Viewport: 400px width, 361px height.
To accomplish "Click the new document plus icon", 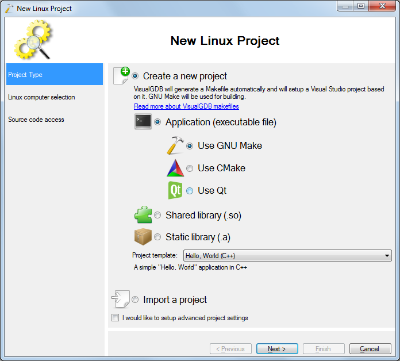I will tap(121, 75).
